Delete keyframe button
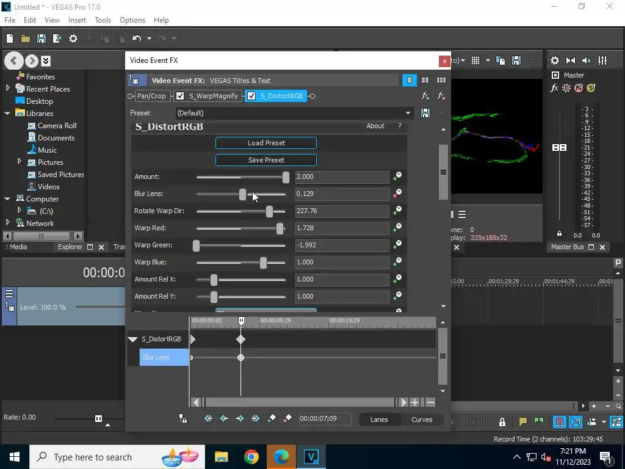The width and height of the screenshot is (625, 469). (x=287, y=418)
